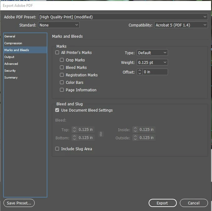Enable Registration Marks checkbox

pos(62,75)
